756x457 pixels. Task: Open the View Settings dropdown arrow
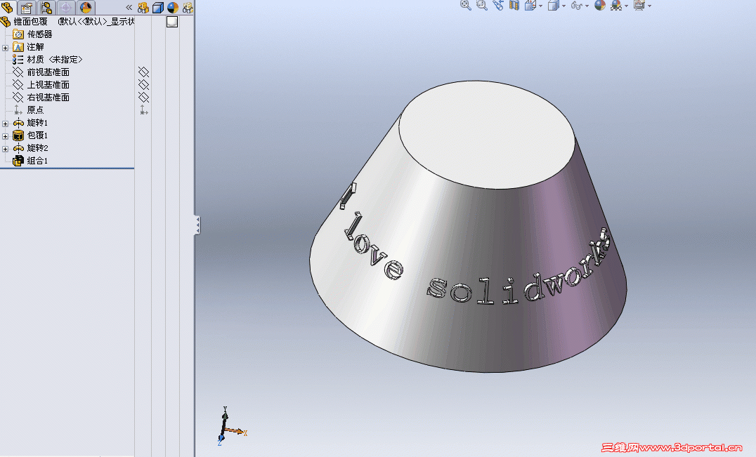649,6
